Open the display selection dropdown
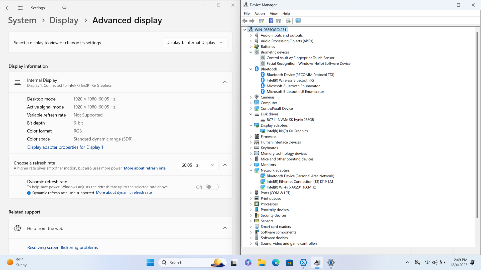The image size is (481, 270). tap(195, 42)
